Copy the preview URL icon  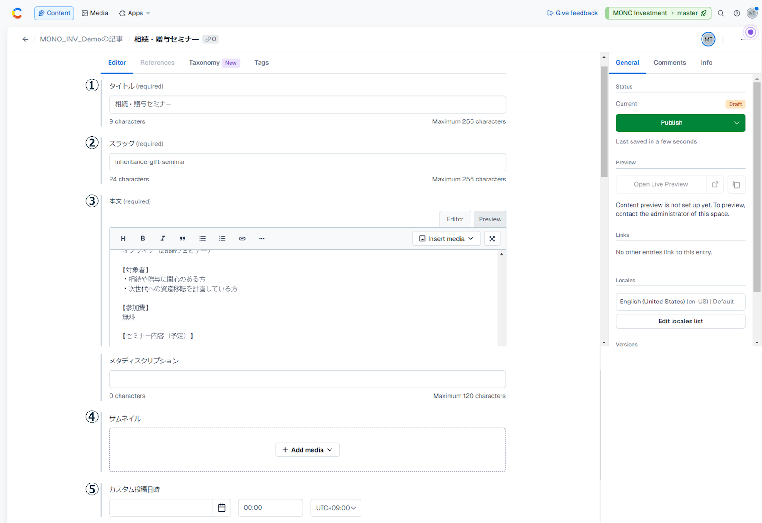tap(736, 184)
